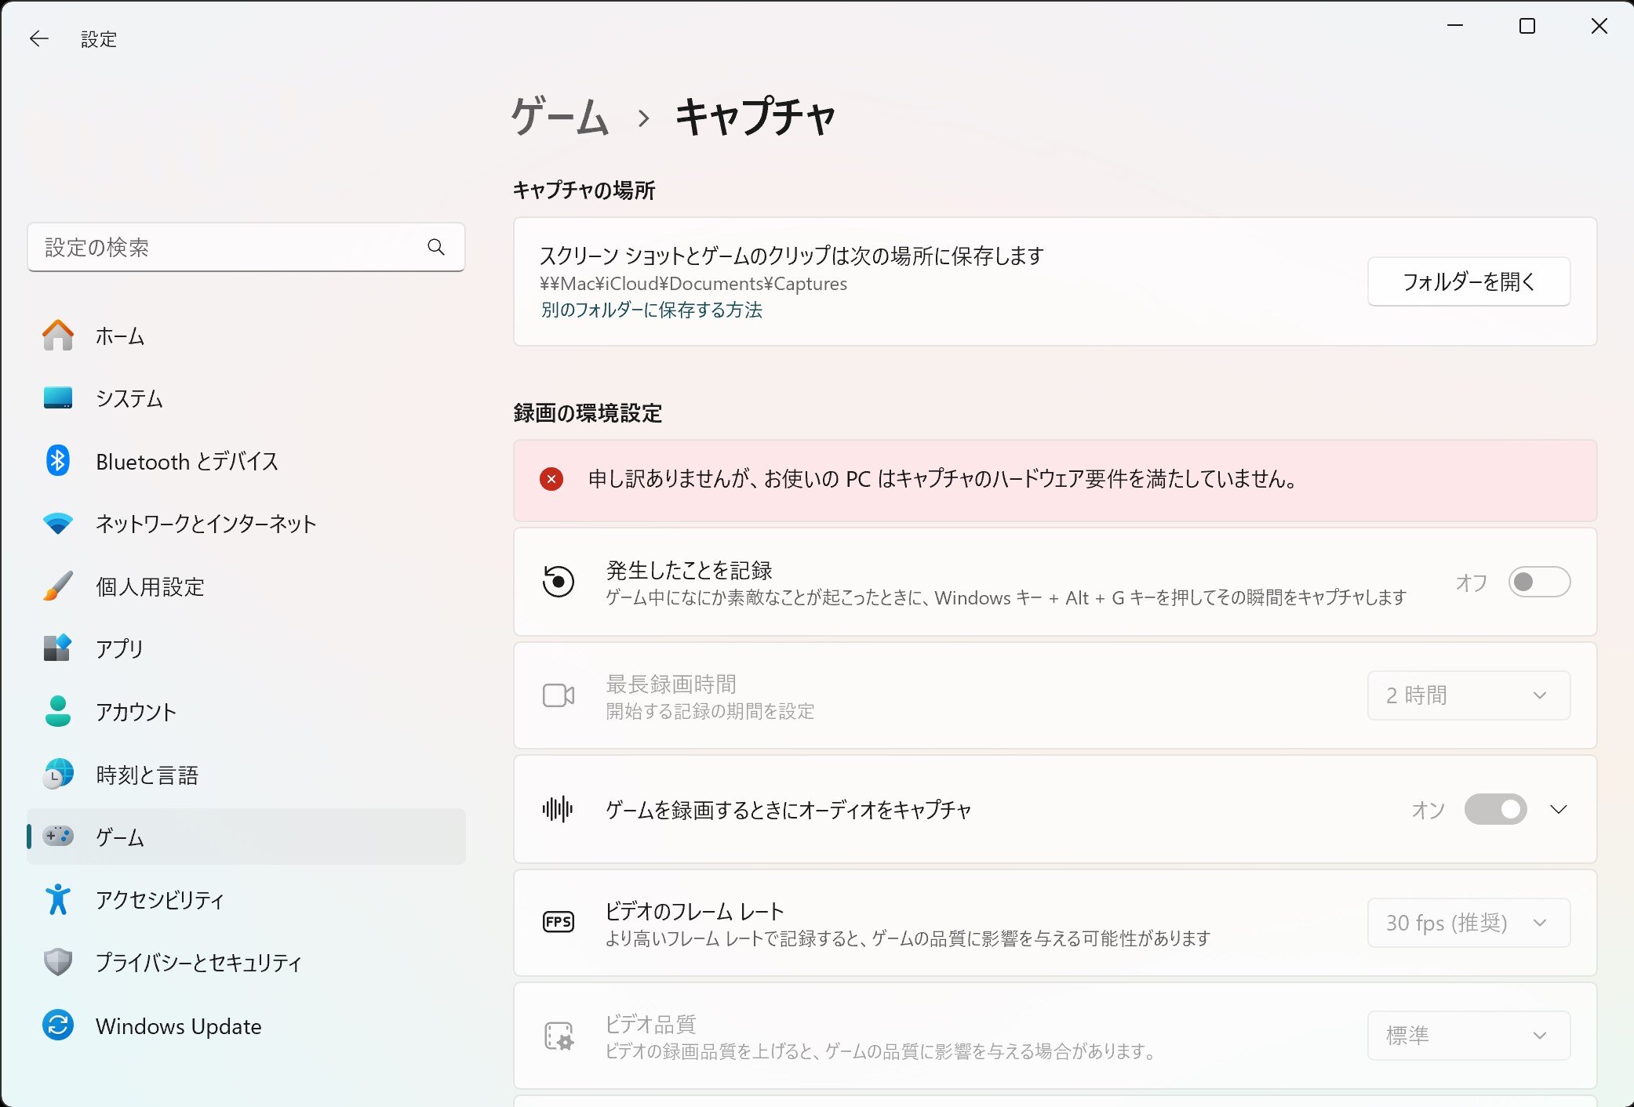Click the 設定の検索 search field
1634x1107 pixels.
coord(246,248)
